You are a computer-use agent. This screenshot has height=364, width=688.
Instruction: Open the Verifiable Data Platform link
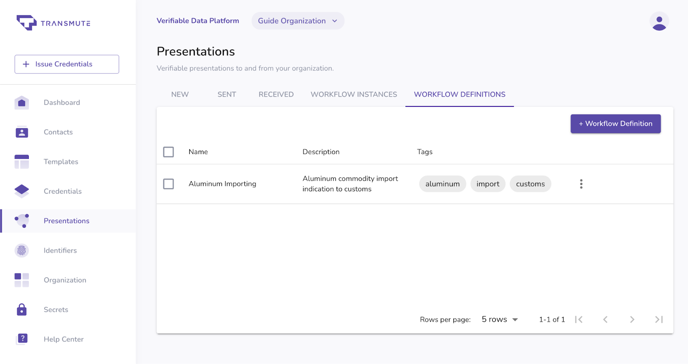198,21
